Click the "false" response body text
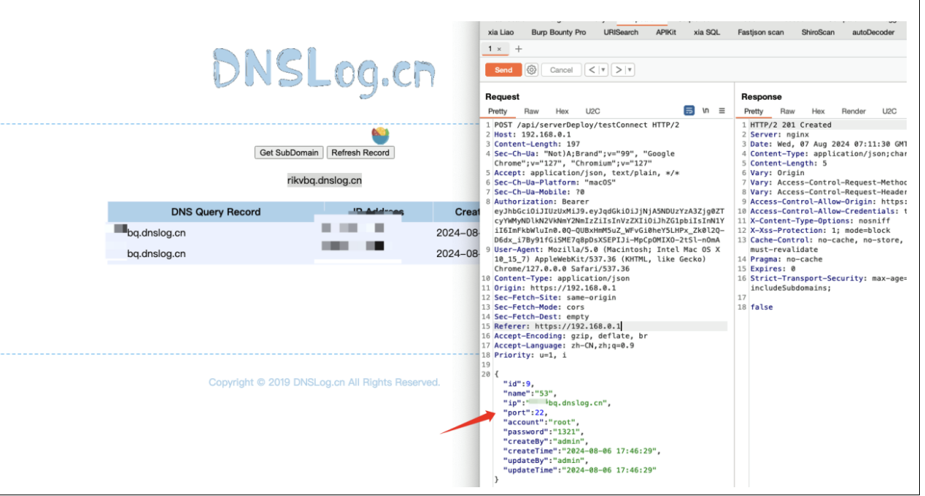 click(x=761, y=307)
